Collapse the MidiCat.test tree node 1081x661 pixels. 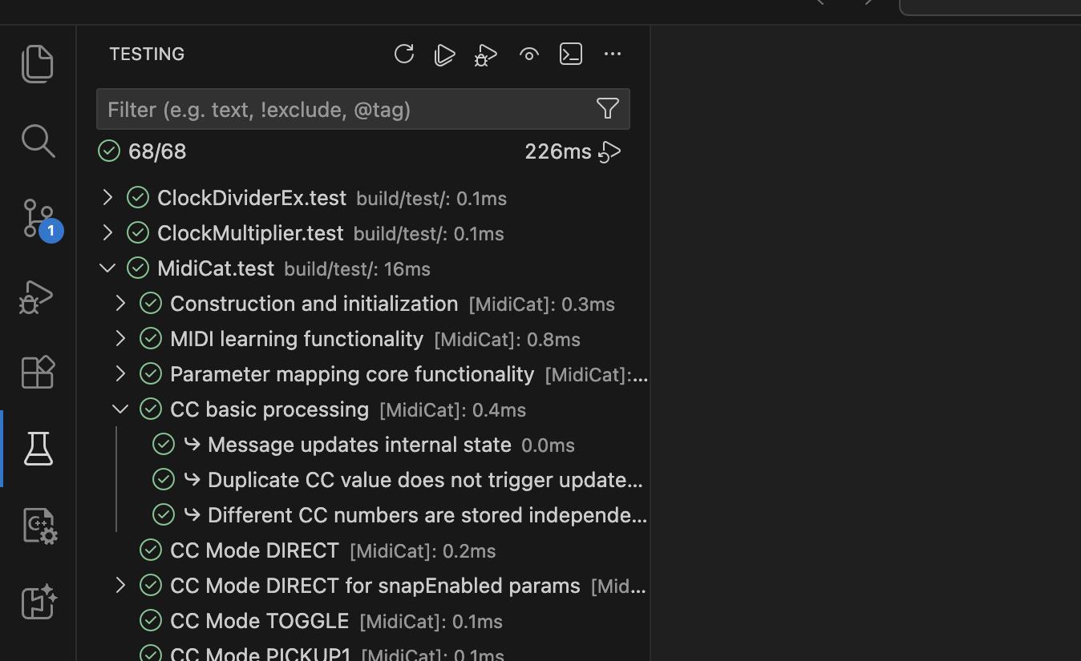[107, 268]
